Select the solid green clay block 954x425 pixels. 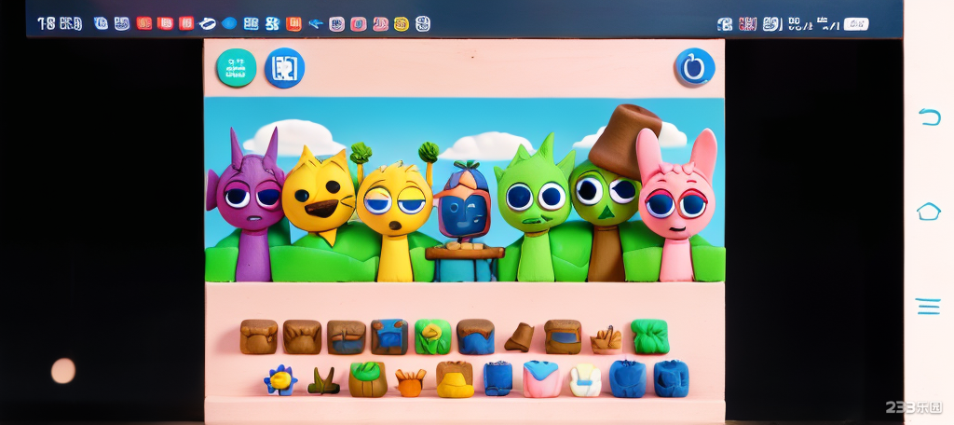pos(649,336)
